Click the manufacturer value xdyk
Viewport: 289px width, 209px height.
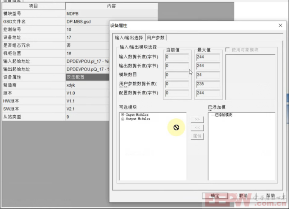coord(87,85)
